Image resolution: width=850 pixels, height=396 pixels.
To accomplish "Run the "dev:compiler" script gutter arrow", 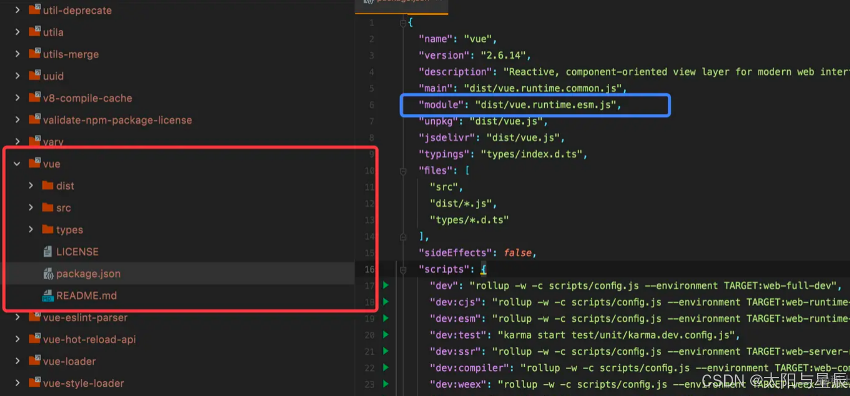I will tap(386, 367).
